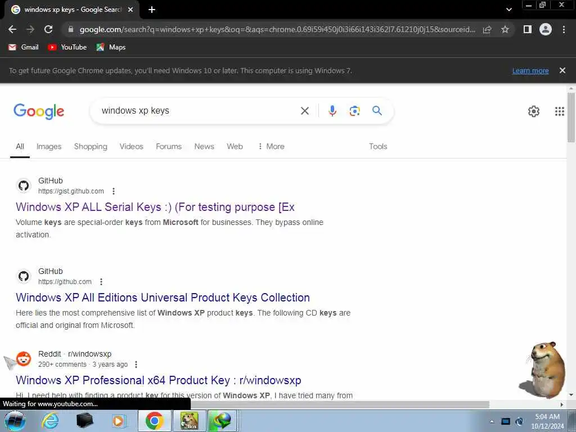Screen dimensions: 576x432
Task: Open Windows XP ALL Serial Keys result
Action: coord(155,207)
